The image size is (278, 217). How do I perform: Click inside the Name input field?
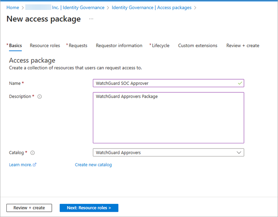tap(162, 83)
